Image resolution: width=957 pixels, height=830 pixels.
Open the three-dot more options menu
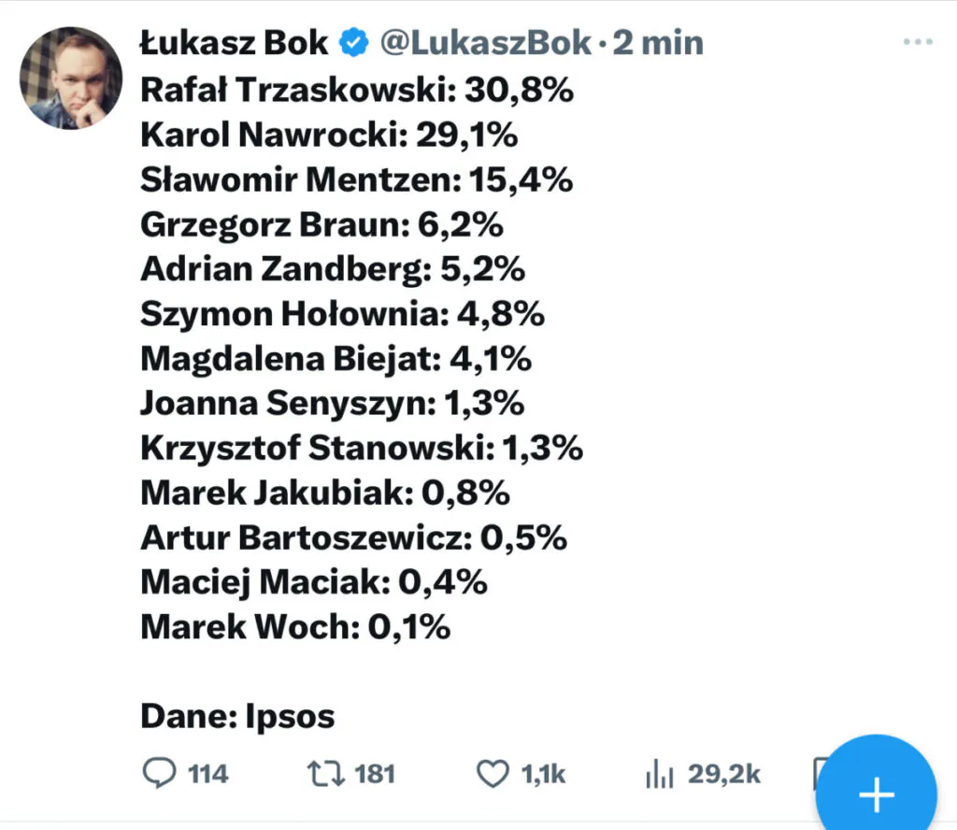[918, 41]
